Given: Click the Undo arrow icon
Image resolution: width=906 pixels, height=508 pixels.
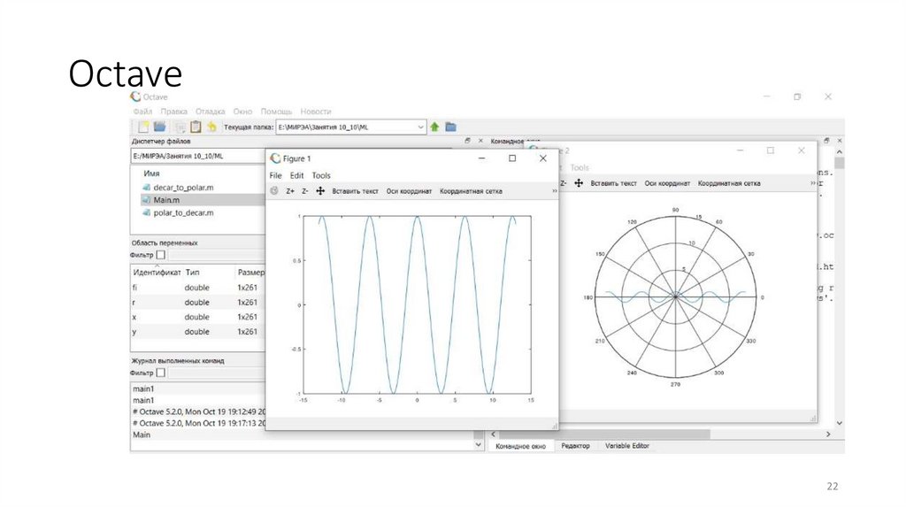Looking at the screenshot, I should (211, 127).
